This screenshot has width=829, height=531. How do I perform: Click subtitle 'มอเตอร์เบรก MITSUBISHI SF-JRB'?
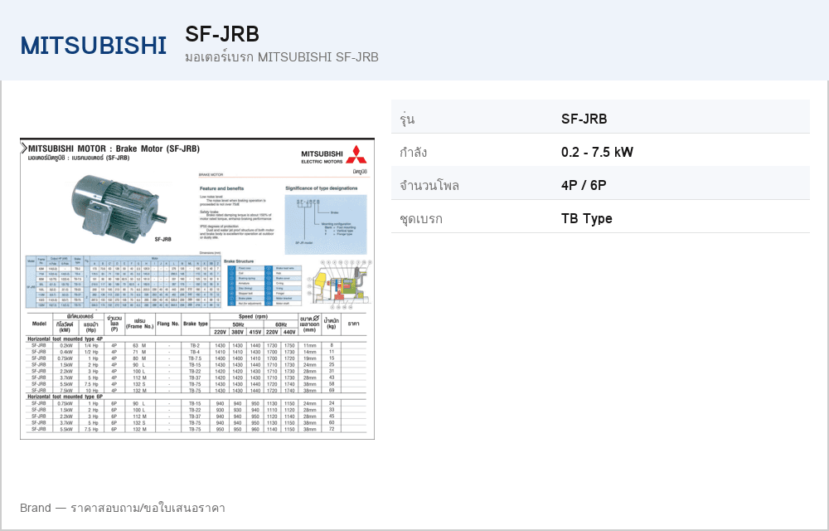(282, 57)
